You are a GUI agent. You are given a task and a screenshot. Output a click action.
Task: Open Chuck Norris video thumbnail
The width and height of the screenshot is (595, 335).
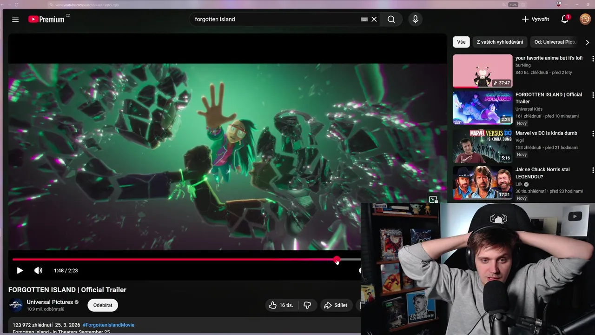[x=483, y=182]
